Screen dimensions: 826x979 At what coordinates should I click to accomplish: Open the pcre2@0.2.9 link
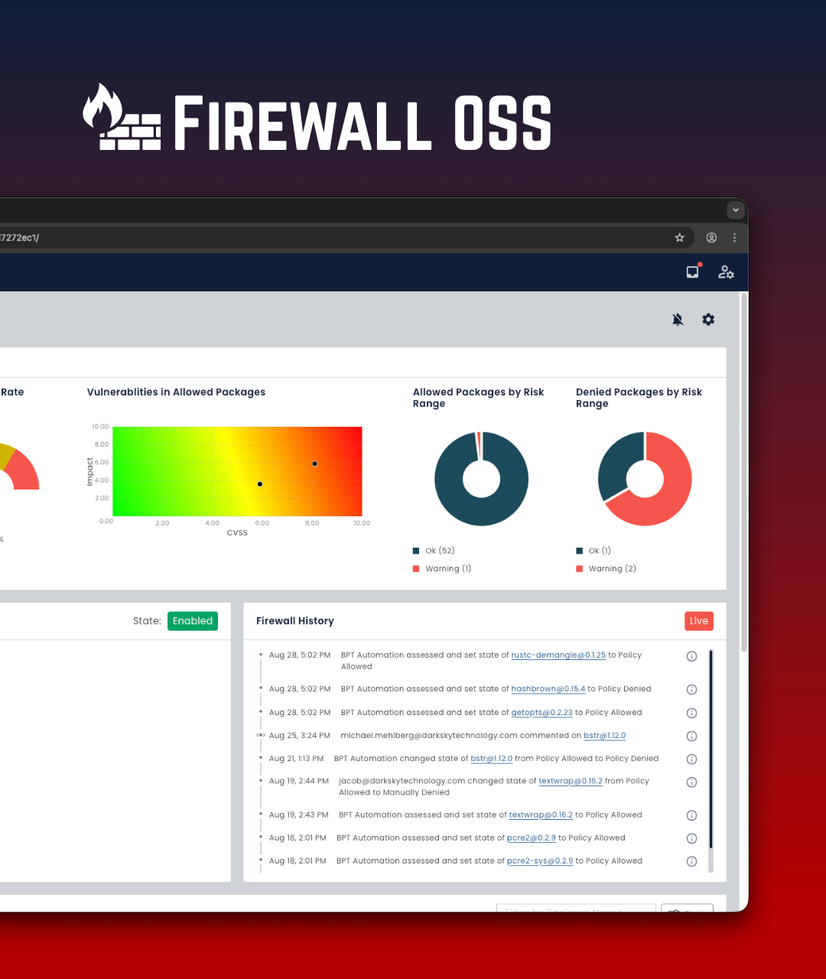(532, 838)
